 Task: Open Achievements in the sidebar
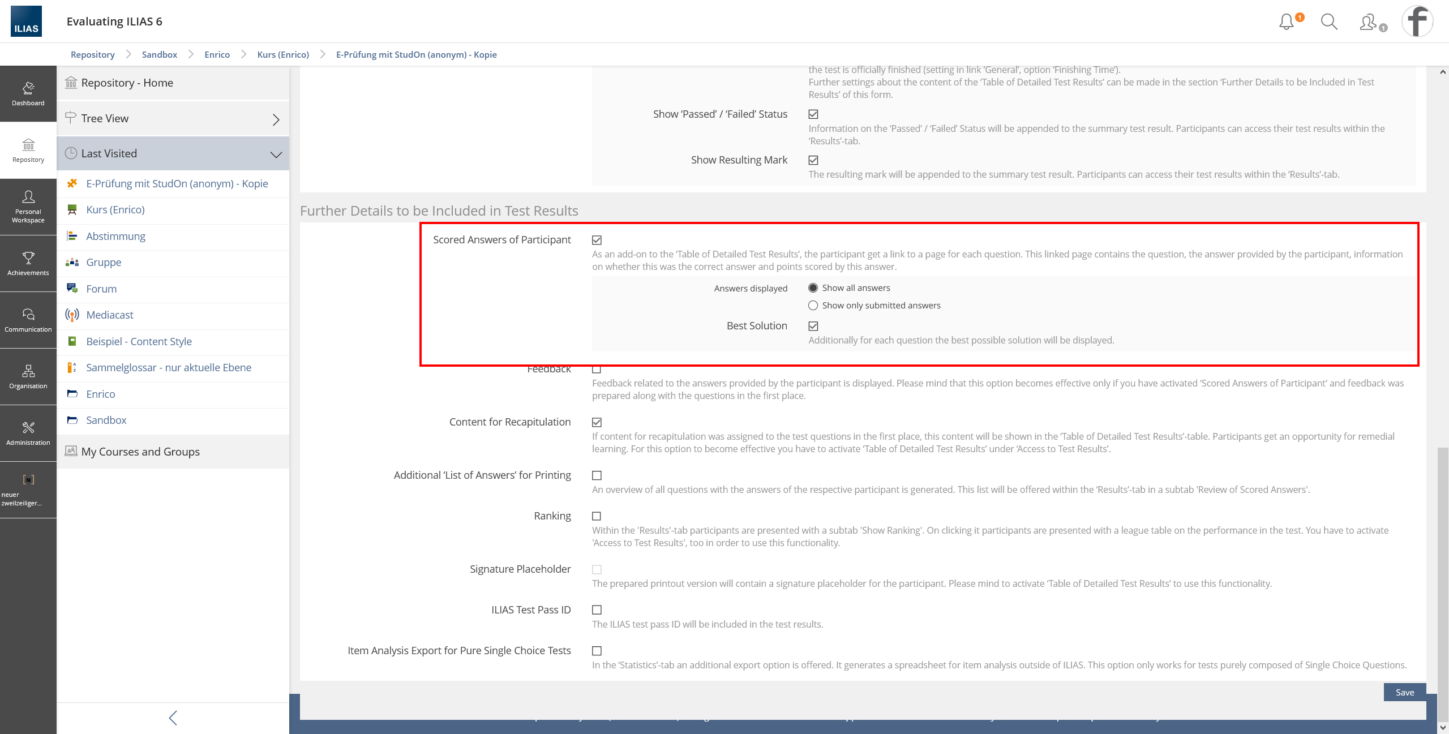click(28, 264)
